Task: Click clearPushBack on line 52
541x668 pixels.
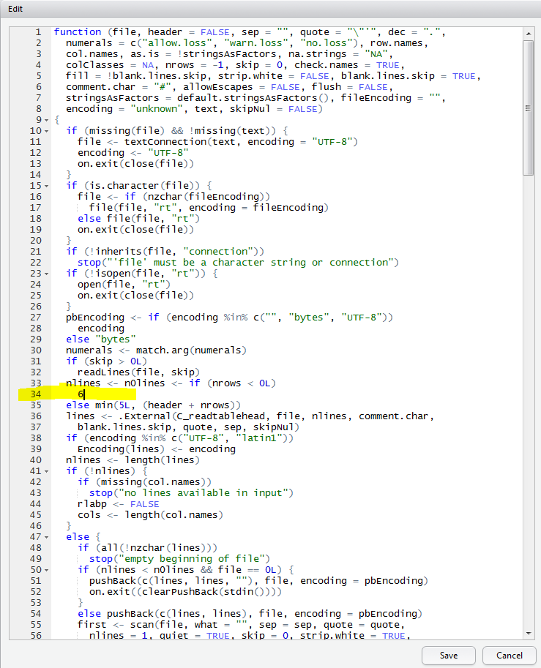Action: (180, 592)
